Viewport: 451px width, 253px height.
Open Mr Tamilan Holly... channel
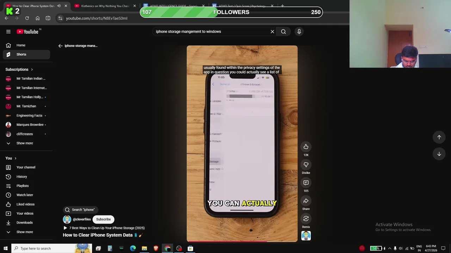point(26,97)
